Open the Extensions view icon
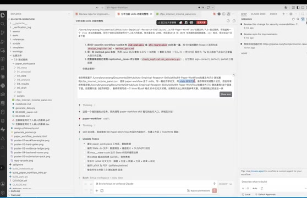The width and height of the screenshot is (307, 198). 3,59
